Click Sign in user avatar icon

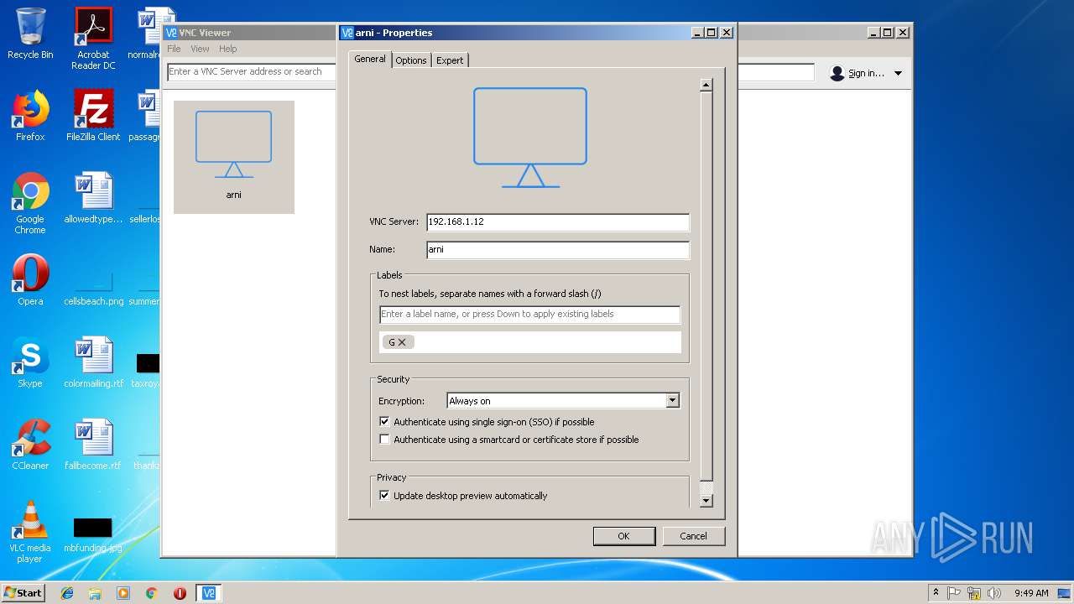click(837, 73)
